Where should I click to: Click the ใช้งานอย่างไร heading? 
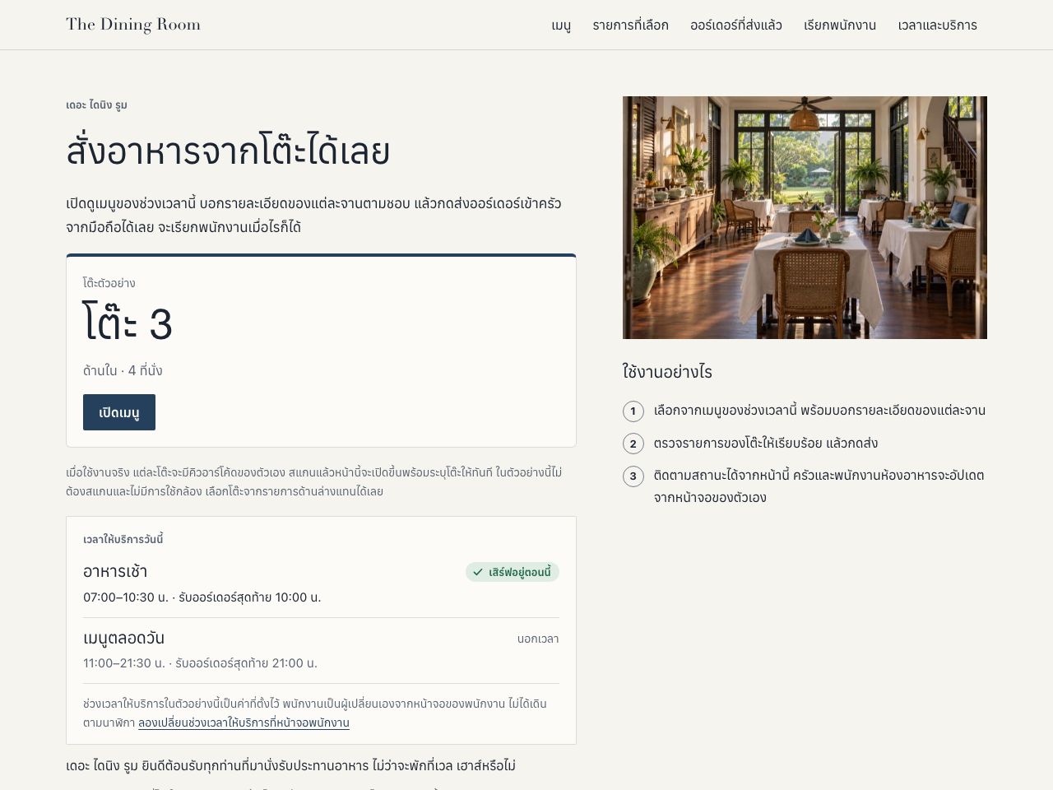coord(667,372)
